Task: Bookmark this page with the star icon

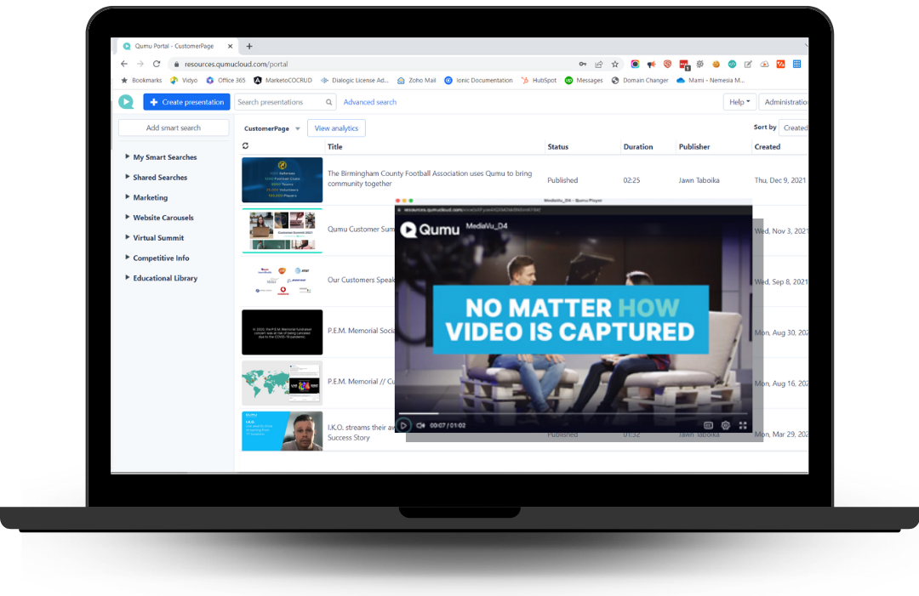Action: point(615,65)
